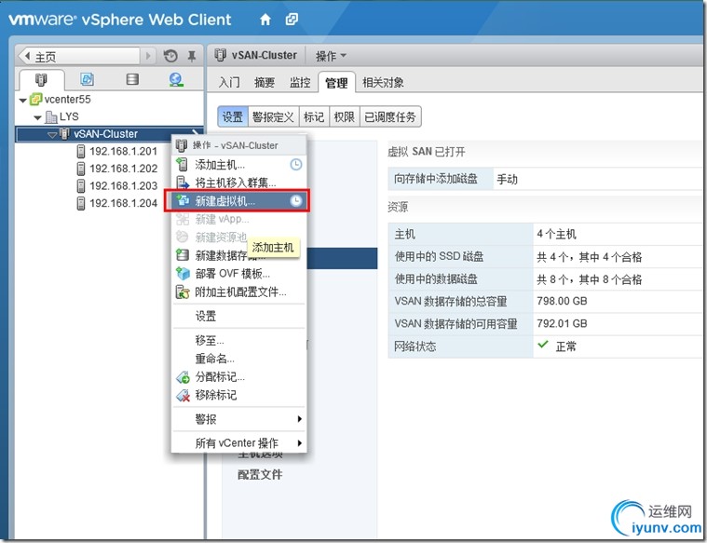Open the 管理 tab
Viewport: 707px width, 543px height.
[x=336, y=83]
